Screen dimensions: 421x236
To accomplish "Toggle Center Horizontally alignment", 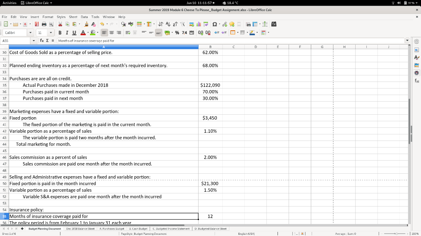I will (x=111, y=33).
